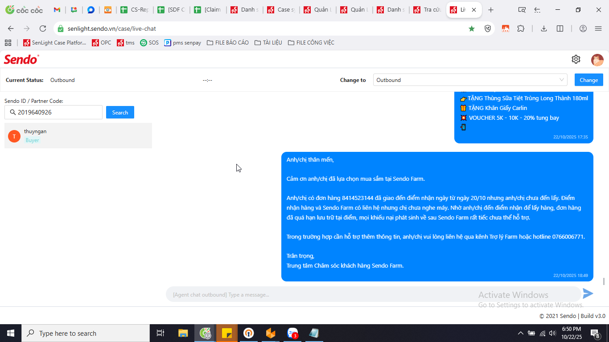
Task: Toggle the browser side panel icon
Action: click(x=560, y=28)
